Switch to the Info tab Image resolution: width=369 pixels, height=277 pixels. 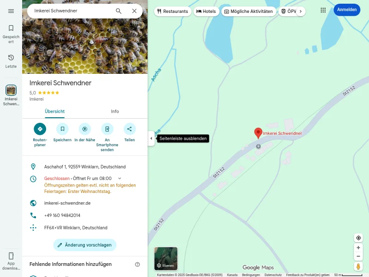coord(115,111)
